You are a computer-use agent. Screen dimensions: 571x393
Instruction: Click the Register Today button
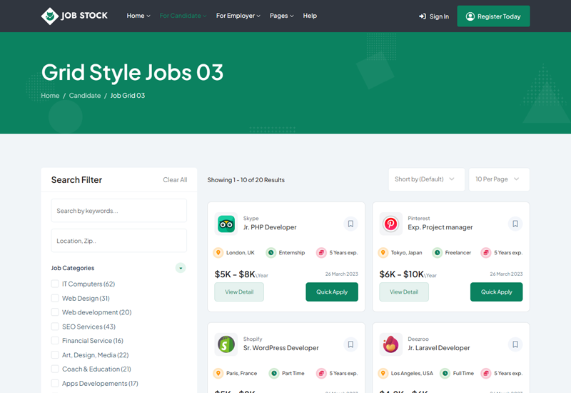pyautogui.click(x=493, y=16)
